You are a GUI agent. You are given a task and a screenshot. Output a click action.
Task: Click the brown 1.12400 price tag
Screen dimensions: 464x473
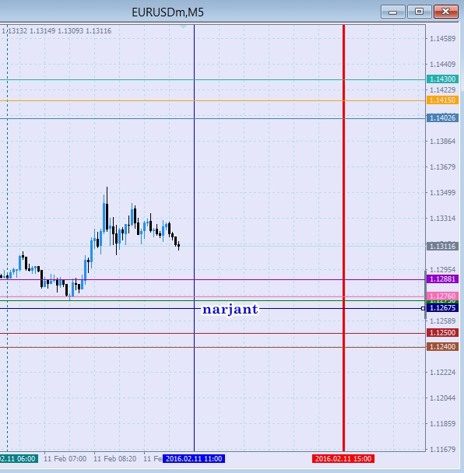pos(442,347)
